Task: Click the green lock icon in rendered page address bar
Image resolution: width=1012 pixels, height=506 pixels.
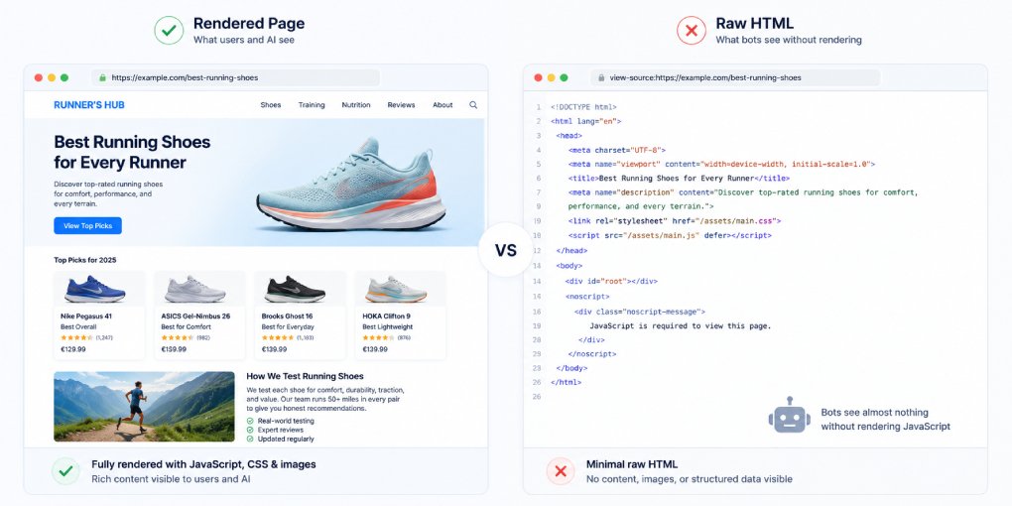Action: click(x=102, y=77)
